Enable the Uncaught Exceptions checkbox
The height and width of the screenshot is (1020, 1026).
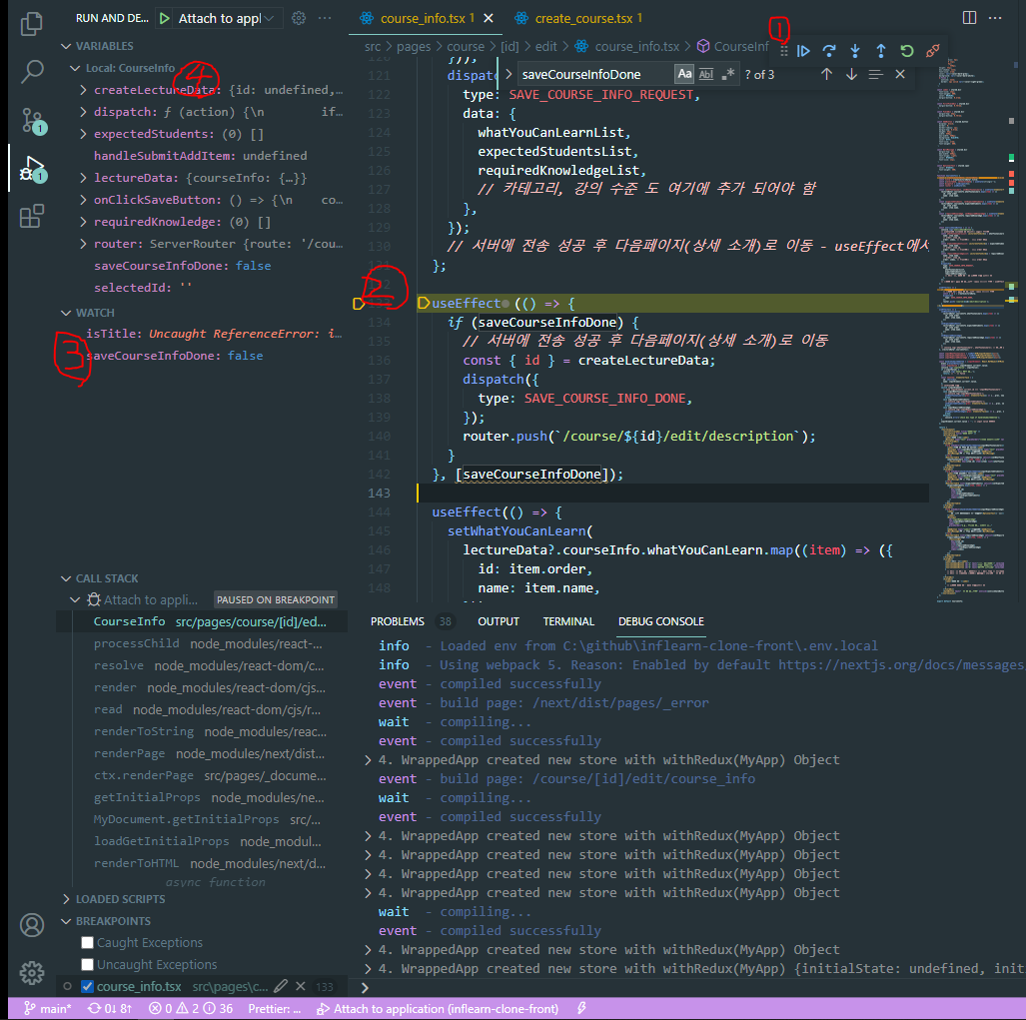coord(86,963)
